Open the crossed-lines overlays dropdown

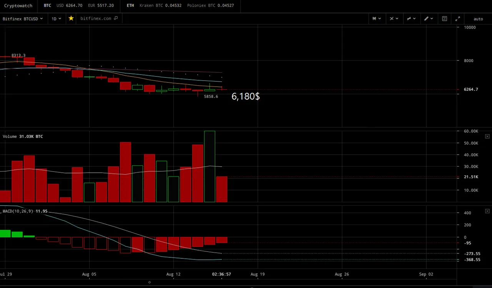[394, 18]
